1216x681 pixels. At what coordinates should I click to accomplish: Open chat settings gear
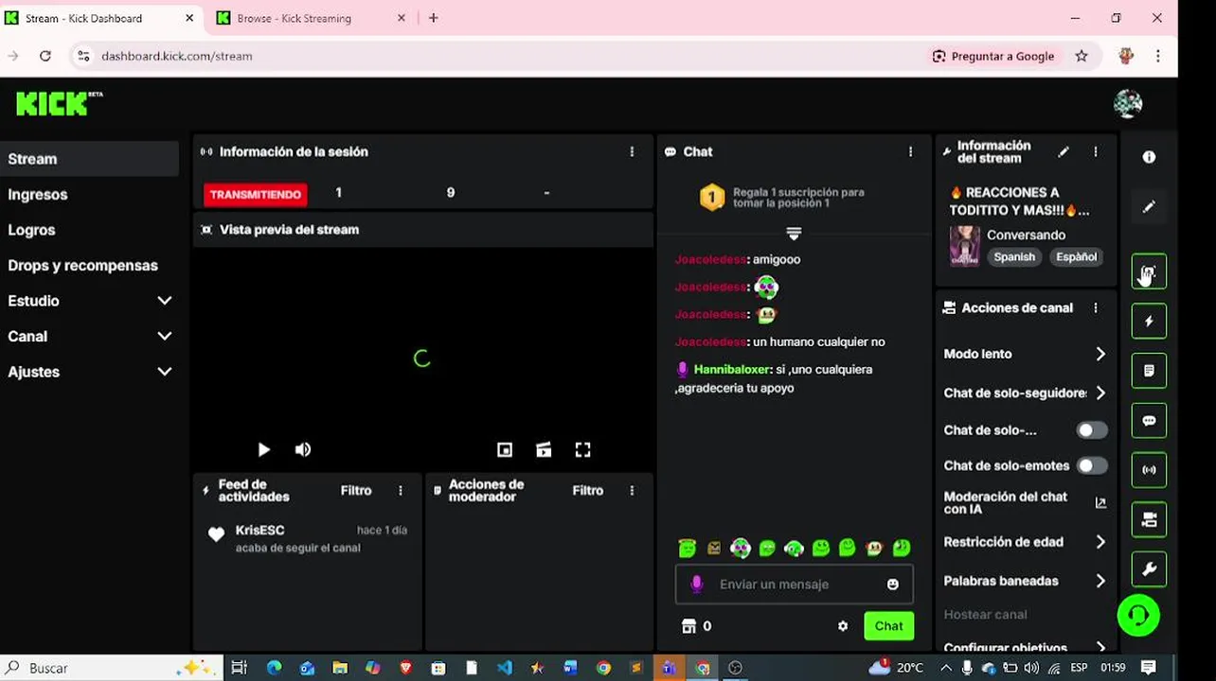pyautogui.click(x=843, y=626)
